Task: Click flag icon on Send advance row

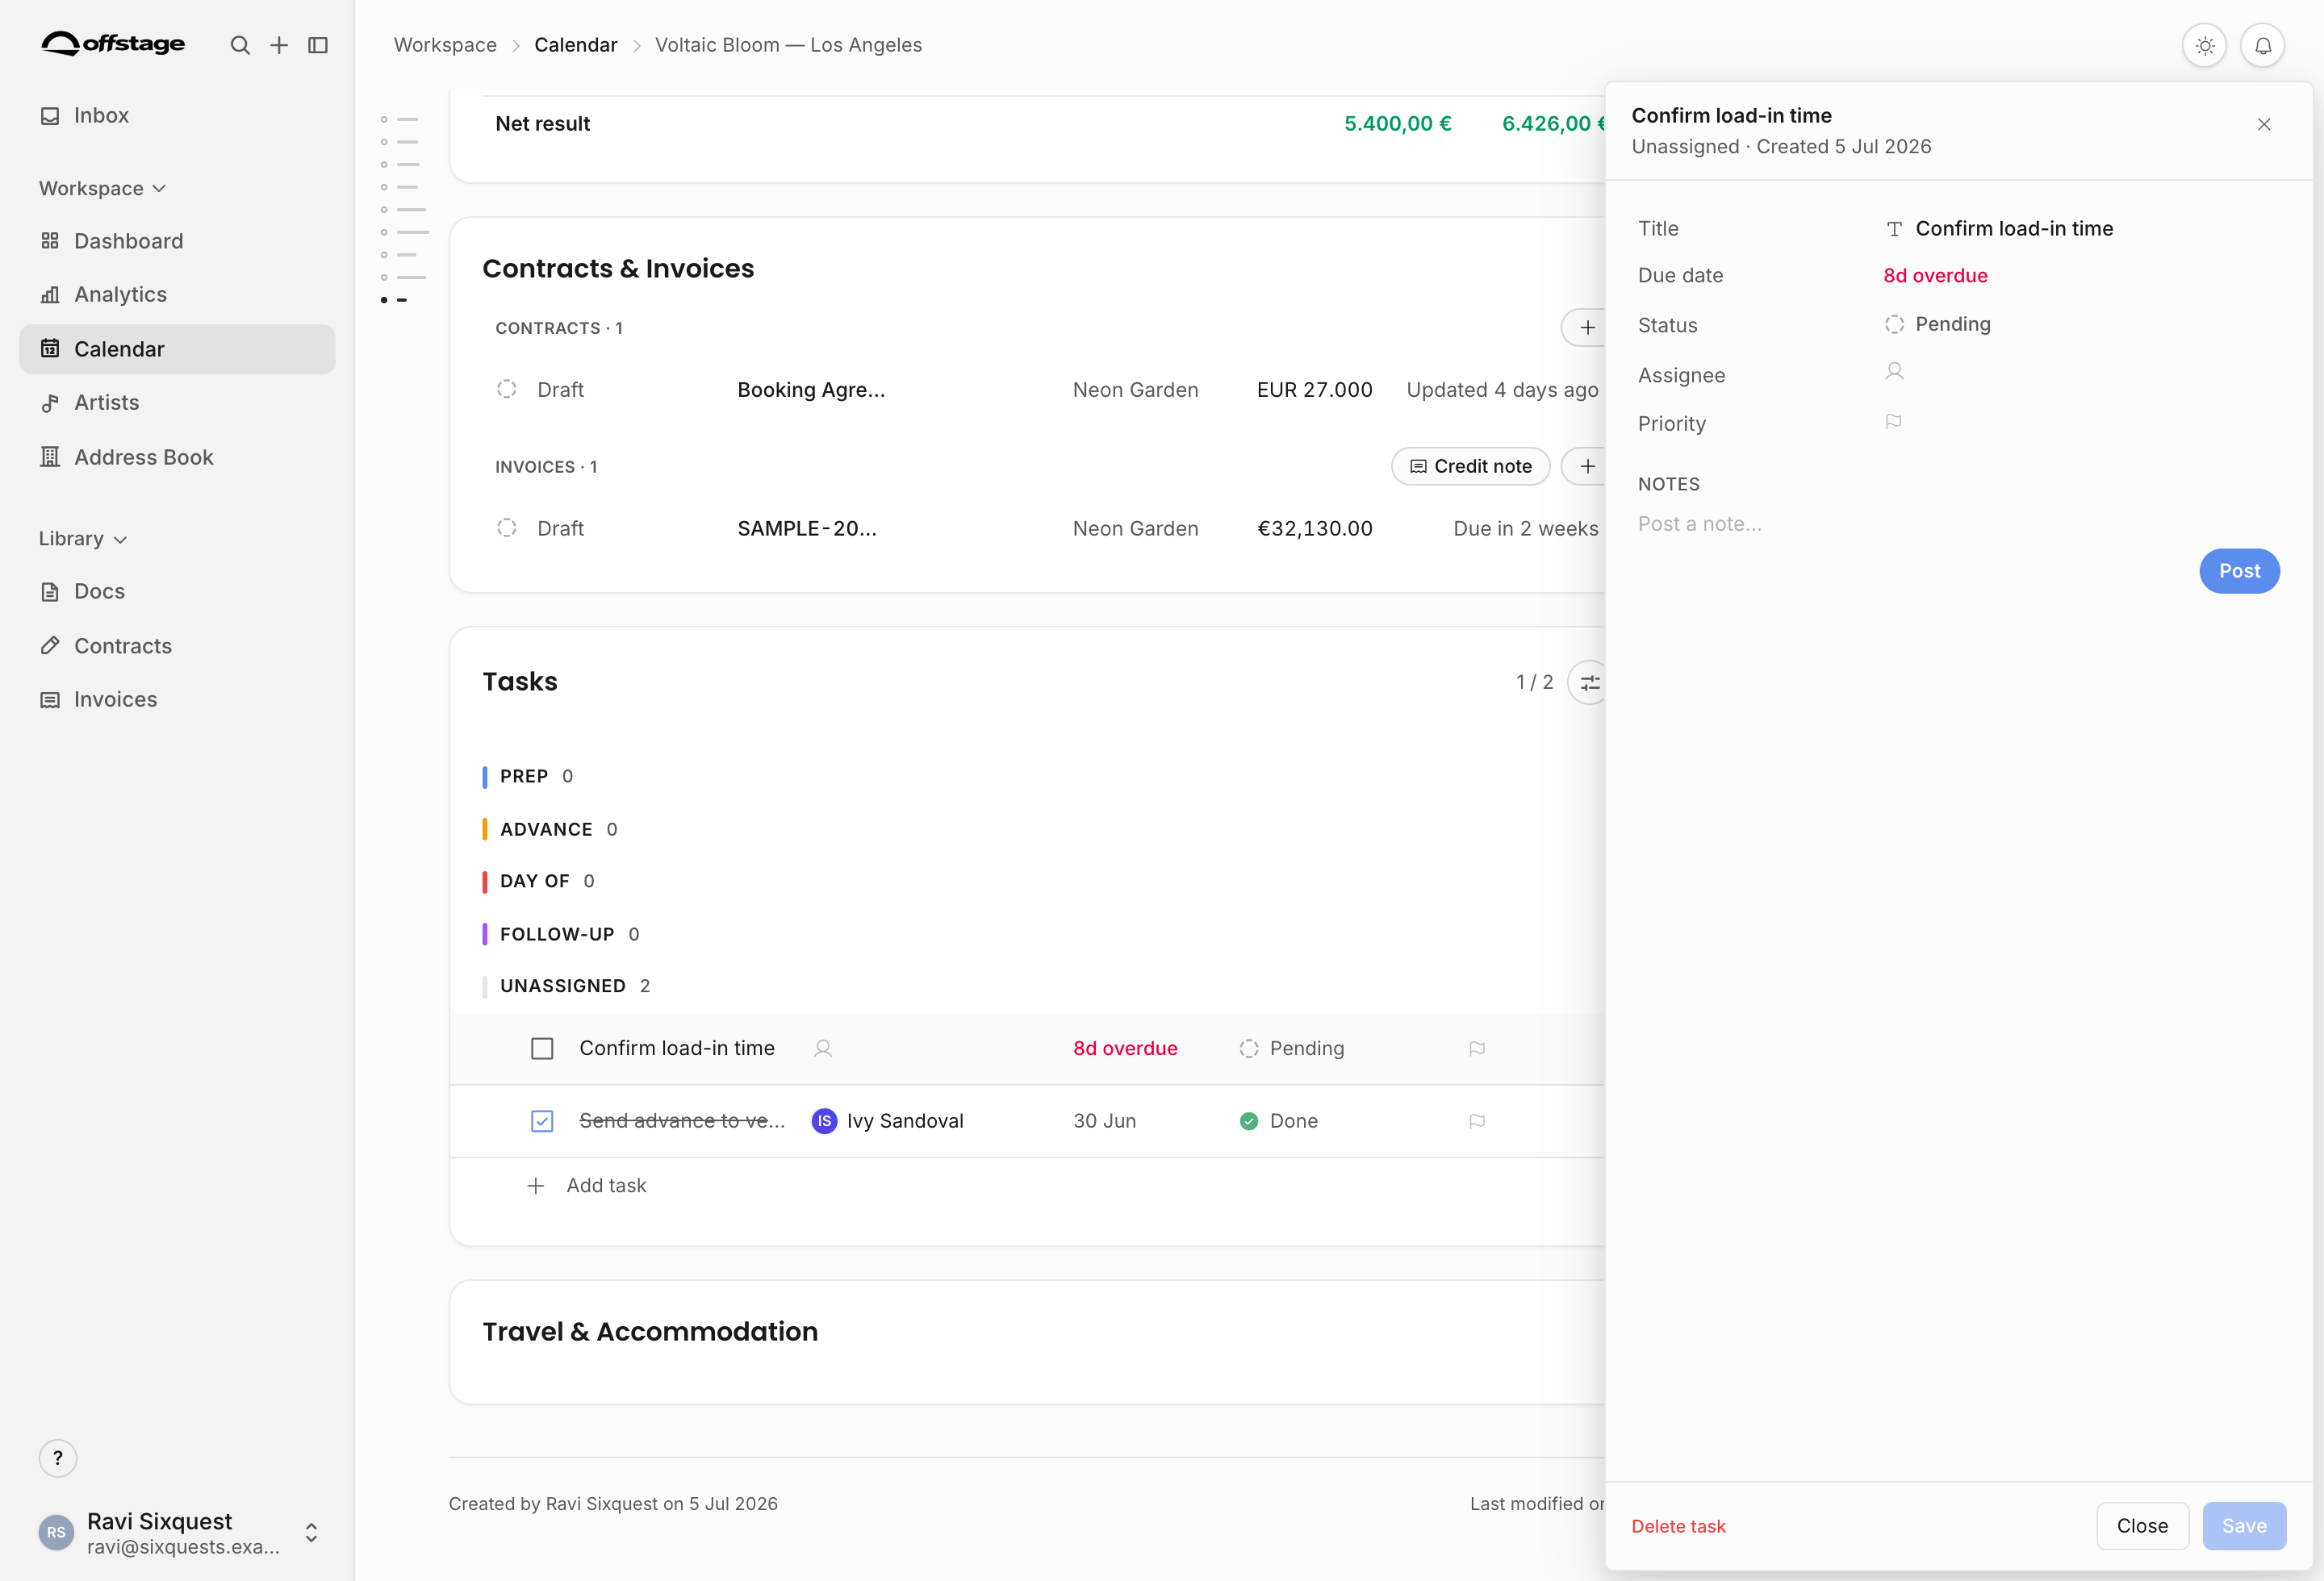Action: point(1477,1121)
